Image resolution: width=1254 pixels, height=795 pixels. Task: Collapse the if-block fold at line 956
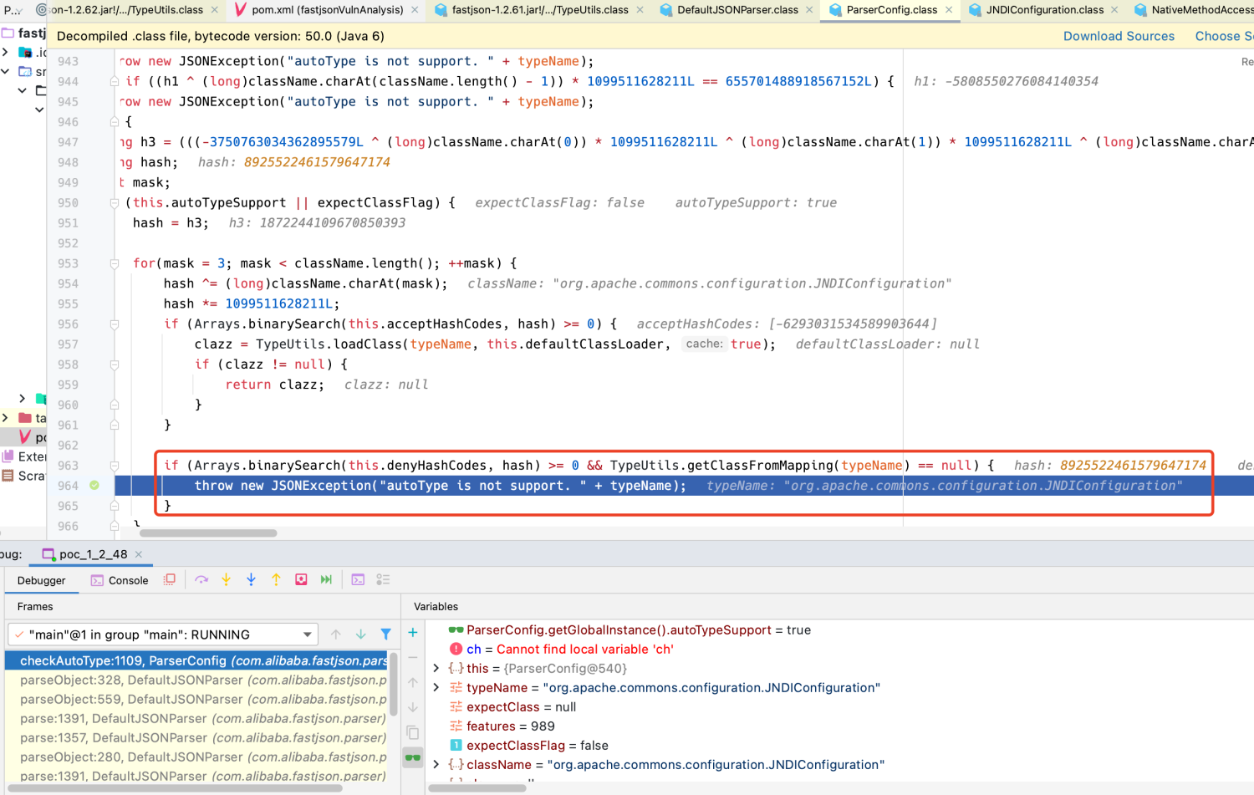tap(115, 324)
